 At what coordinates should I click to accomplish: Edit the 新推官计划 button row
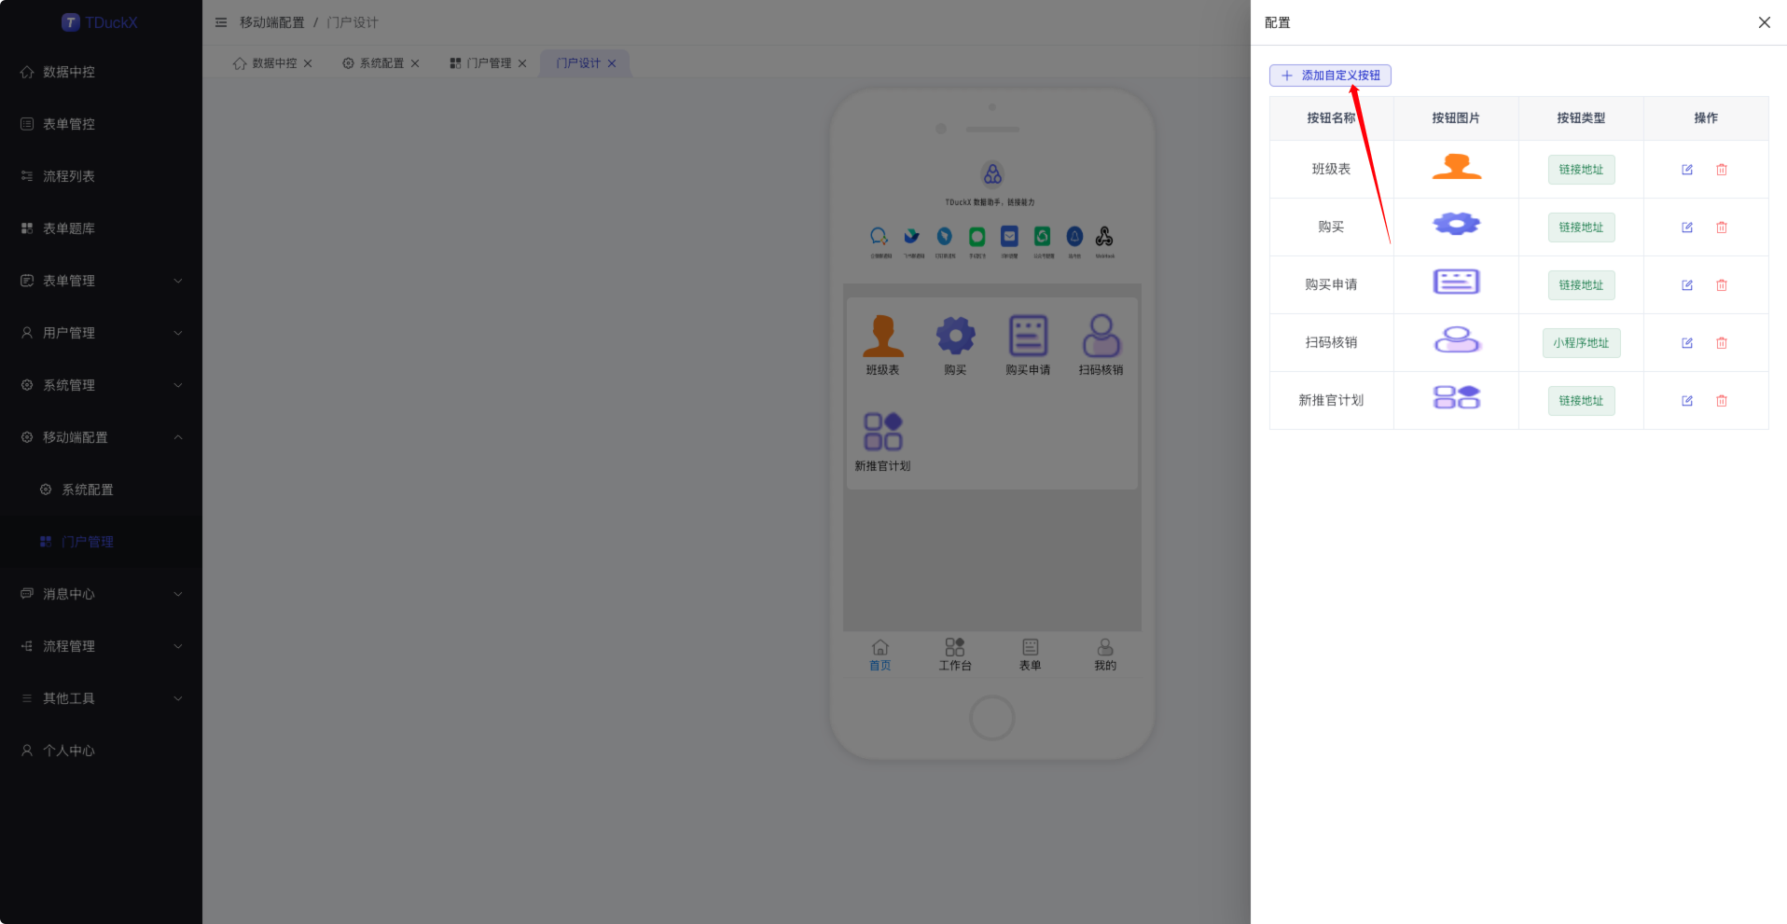pos(1687,401)
